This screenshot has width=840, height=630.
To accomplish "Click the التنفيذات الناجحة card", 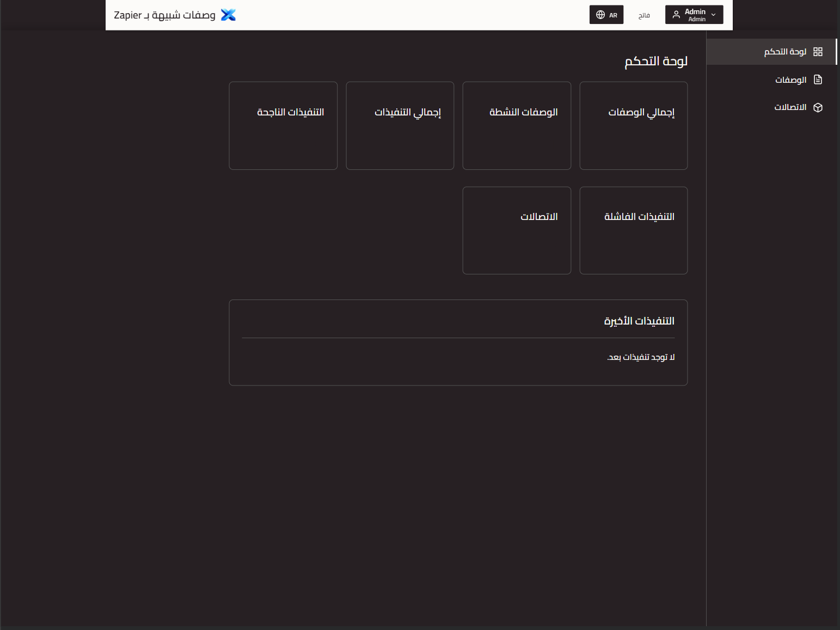I will click(283, 125).
